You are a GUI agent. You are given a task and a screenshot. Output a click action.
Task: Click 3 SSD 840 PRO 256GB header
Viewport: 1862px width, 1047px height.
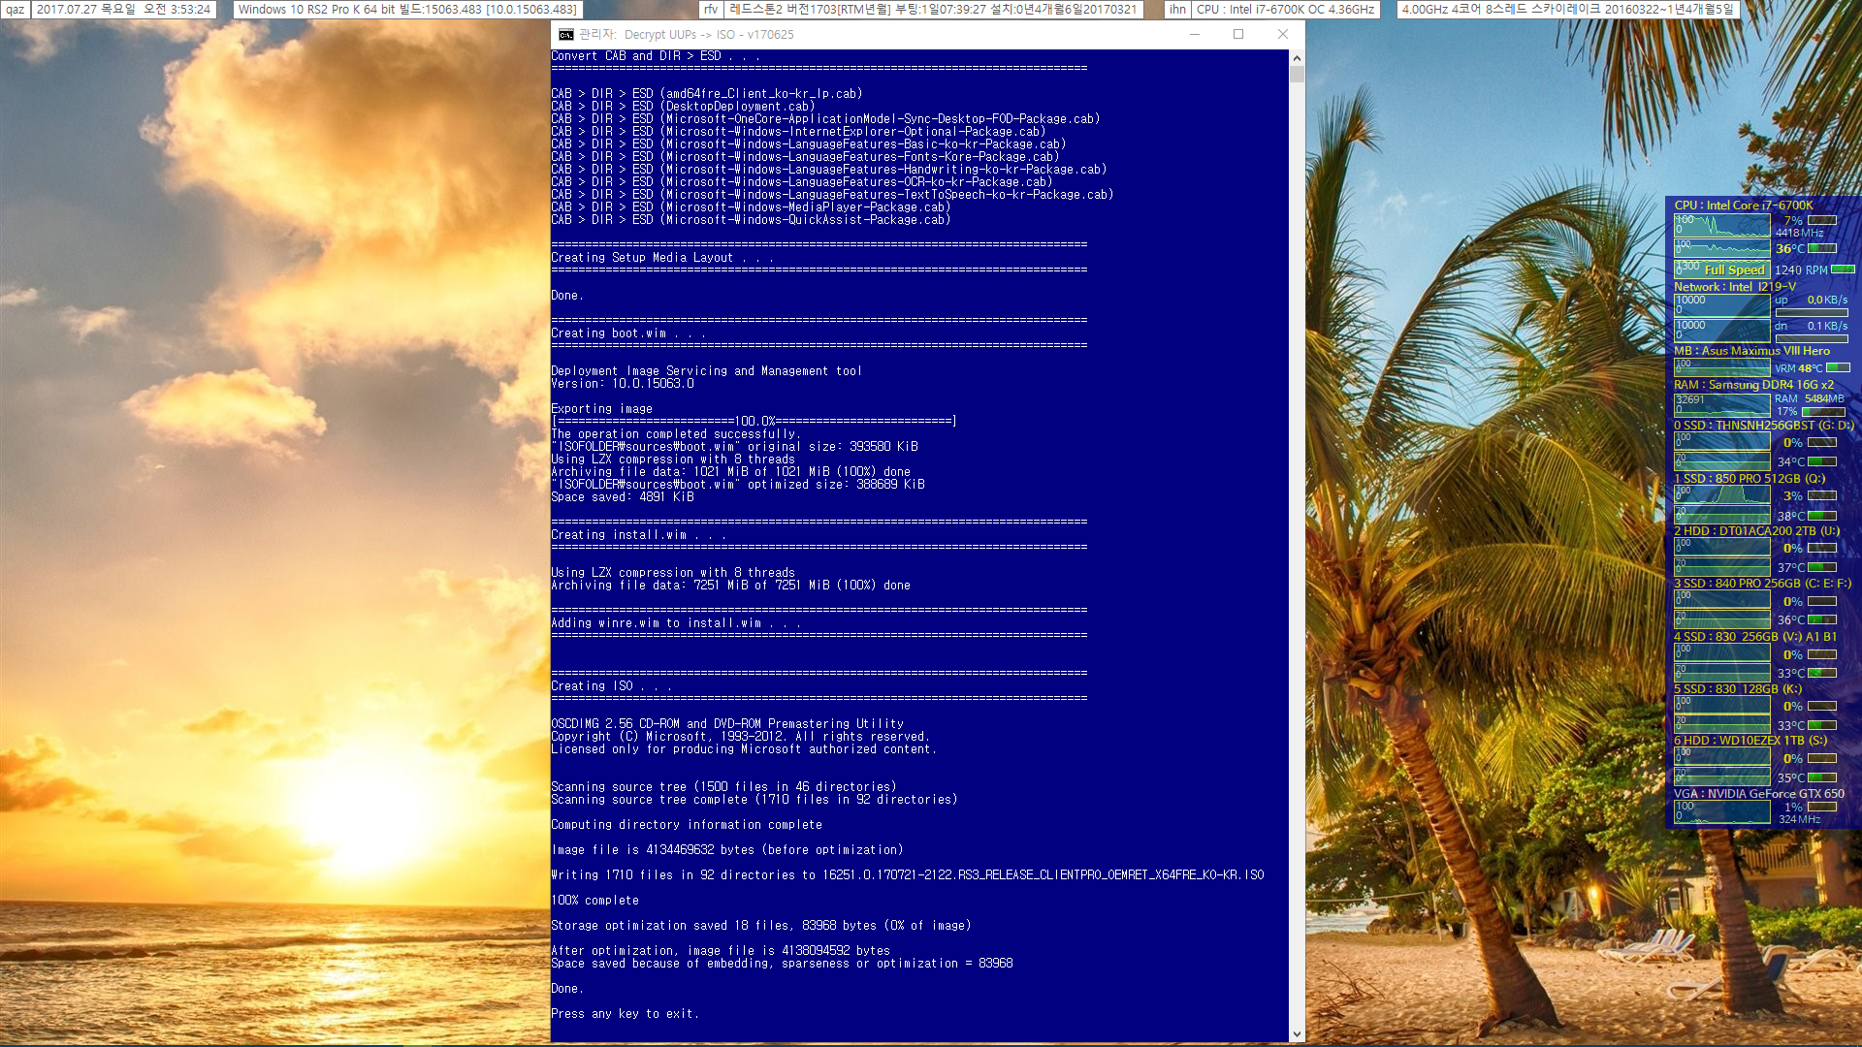1763,583
